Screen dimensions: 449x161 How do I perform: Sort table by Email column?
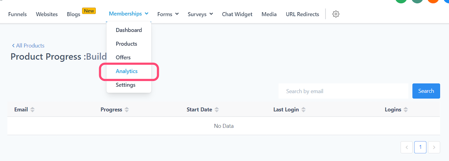[x=32, y=110]
